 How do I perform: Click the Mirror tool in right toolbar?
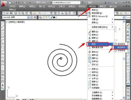point(128,32)
